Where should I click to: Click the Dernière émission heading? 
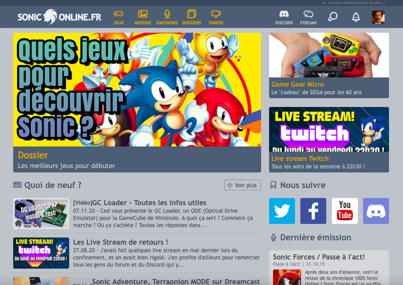(315, 238)
